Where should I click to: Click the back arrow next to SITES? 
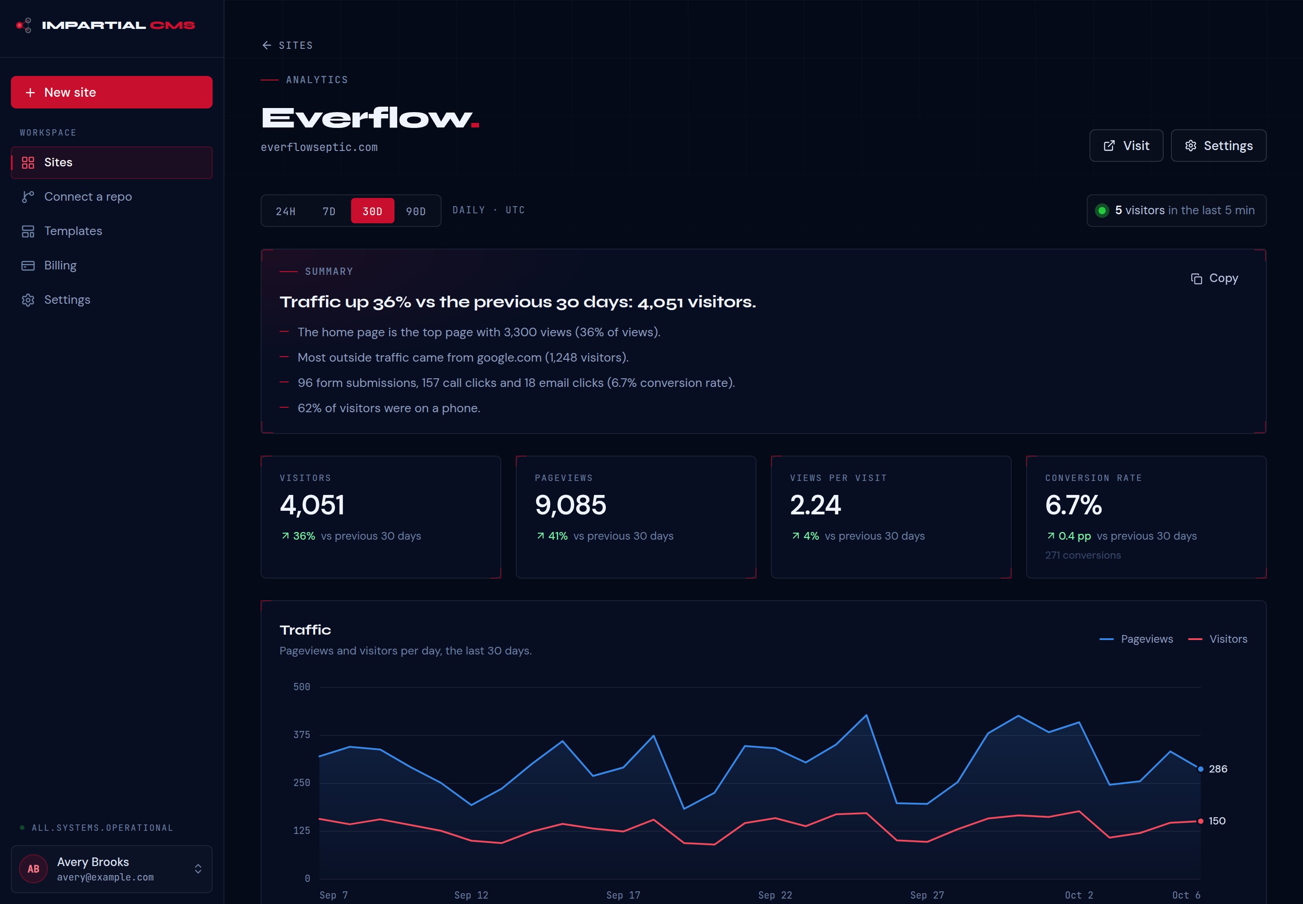point(266,45)
